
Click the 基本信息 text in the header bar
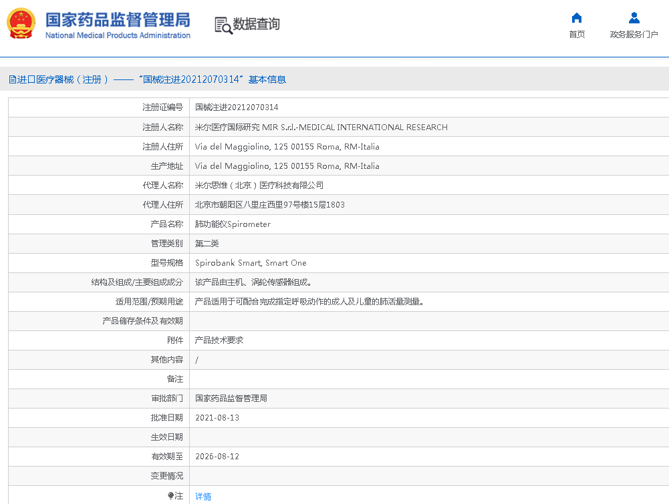(x=267, y=79)
